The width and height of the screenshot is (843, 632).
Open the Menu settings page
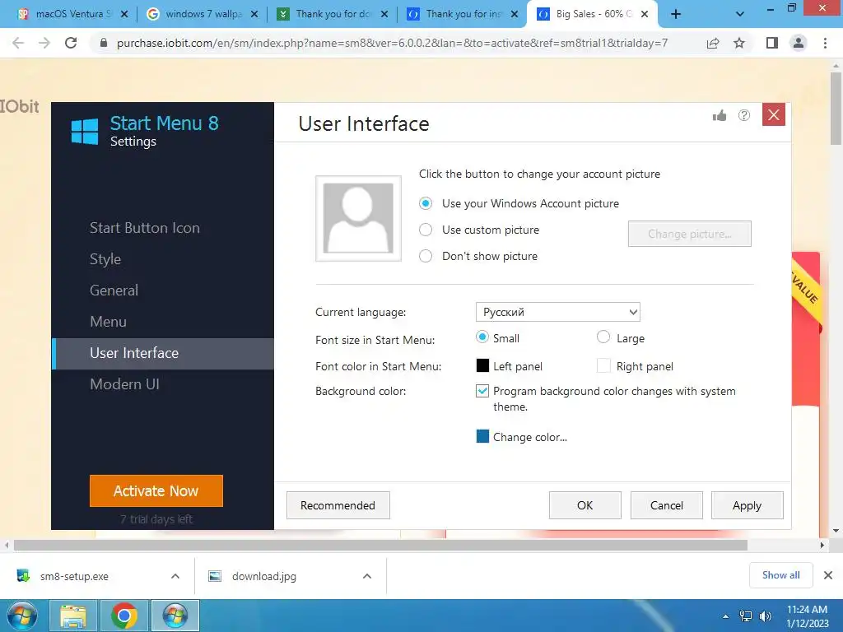[108, 322]
